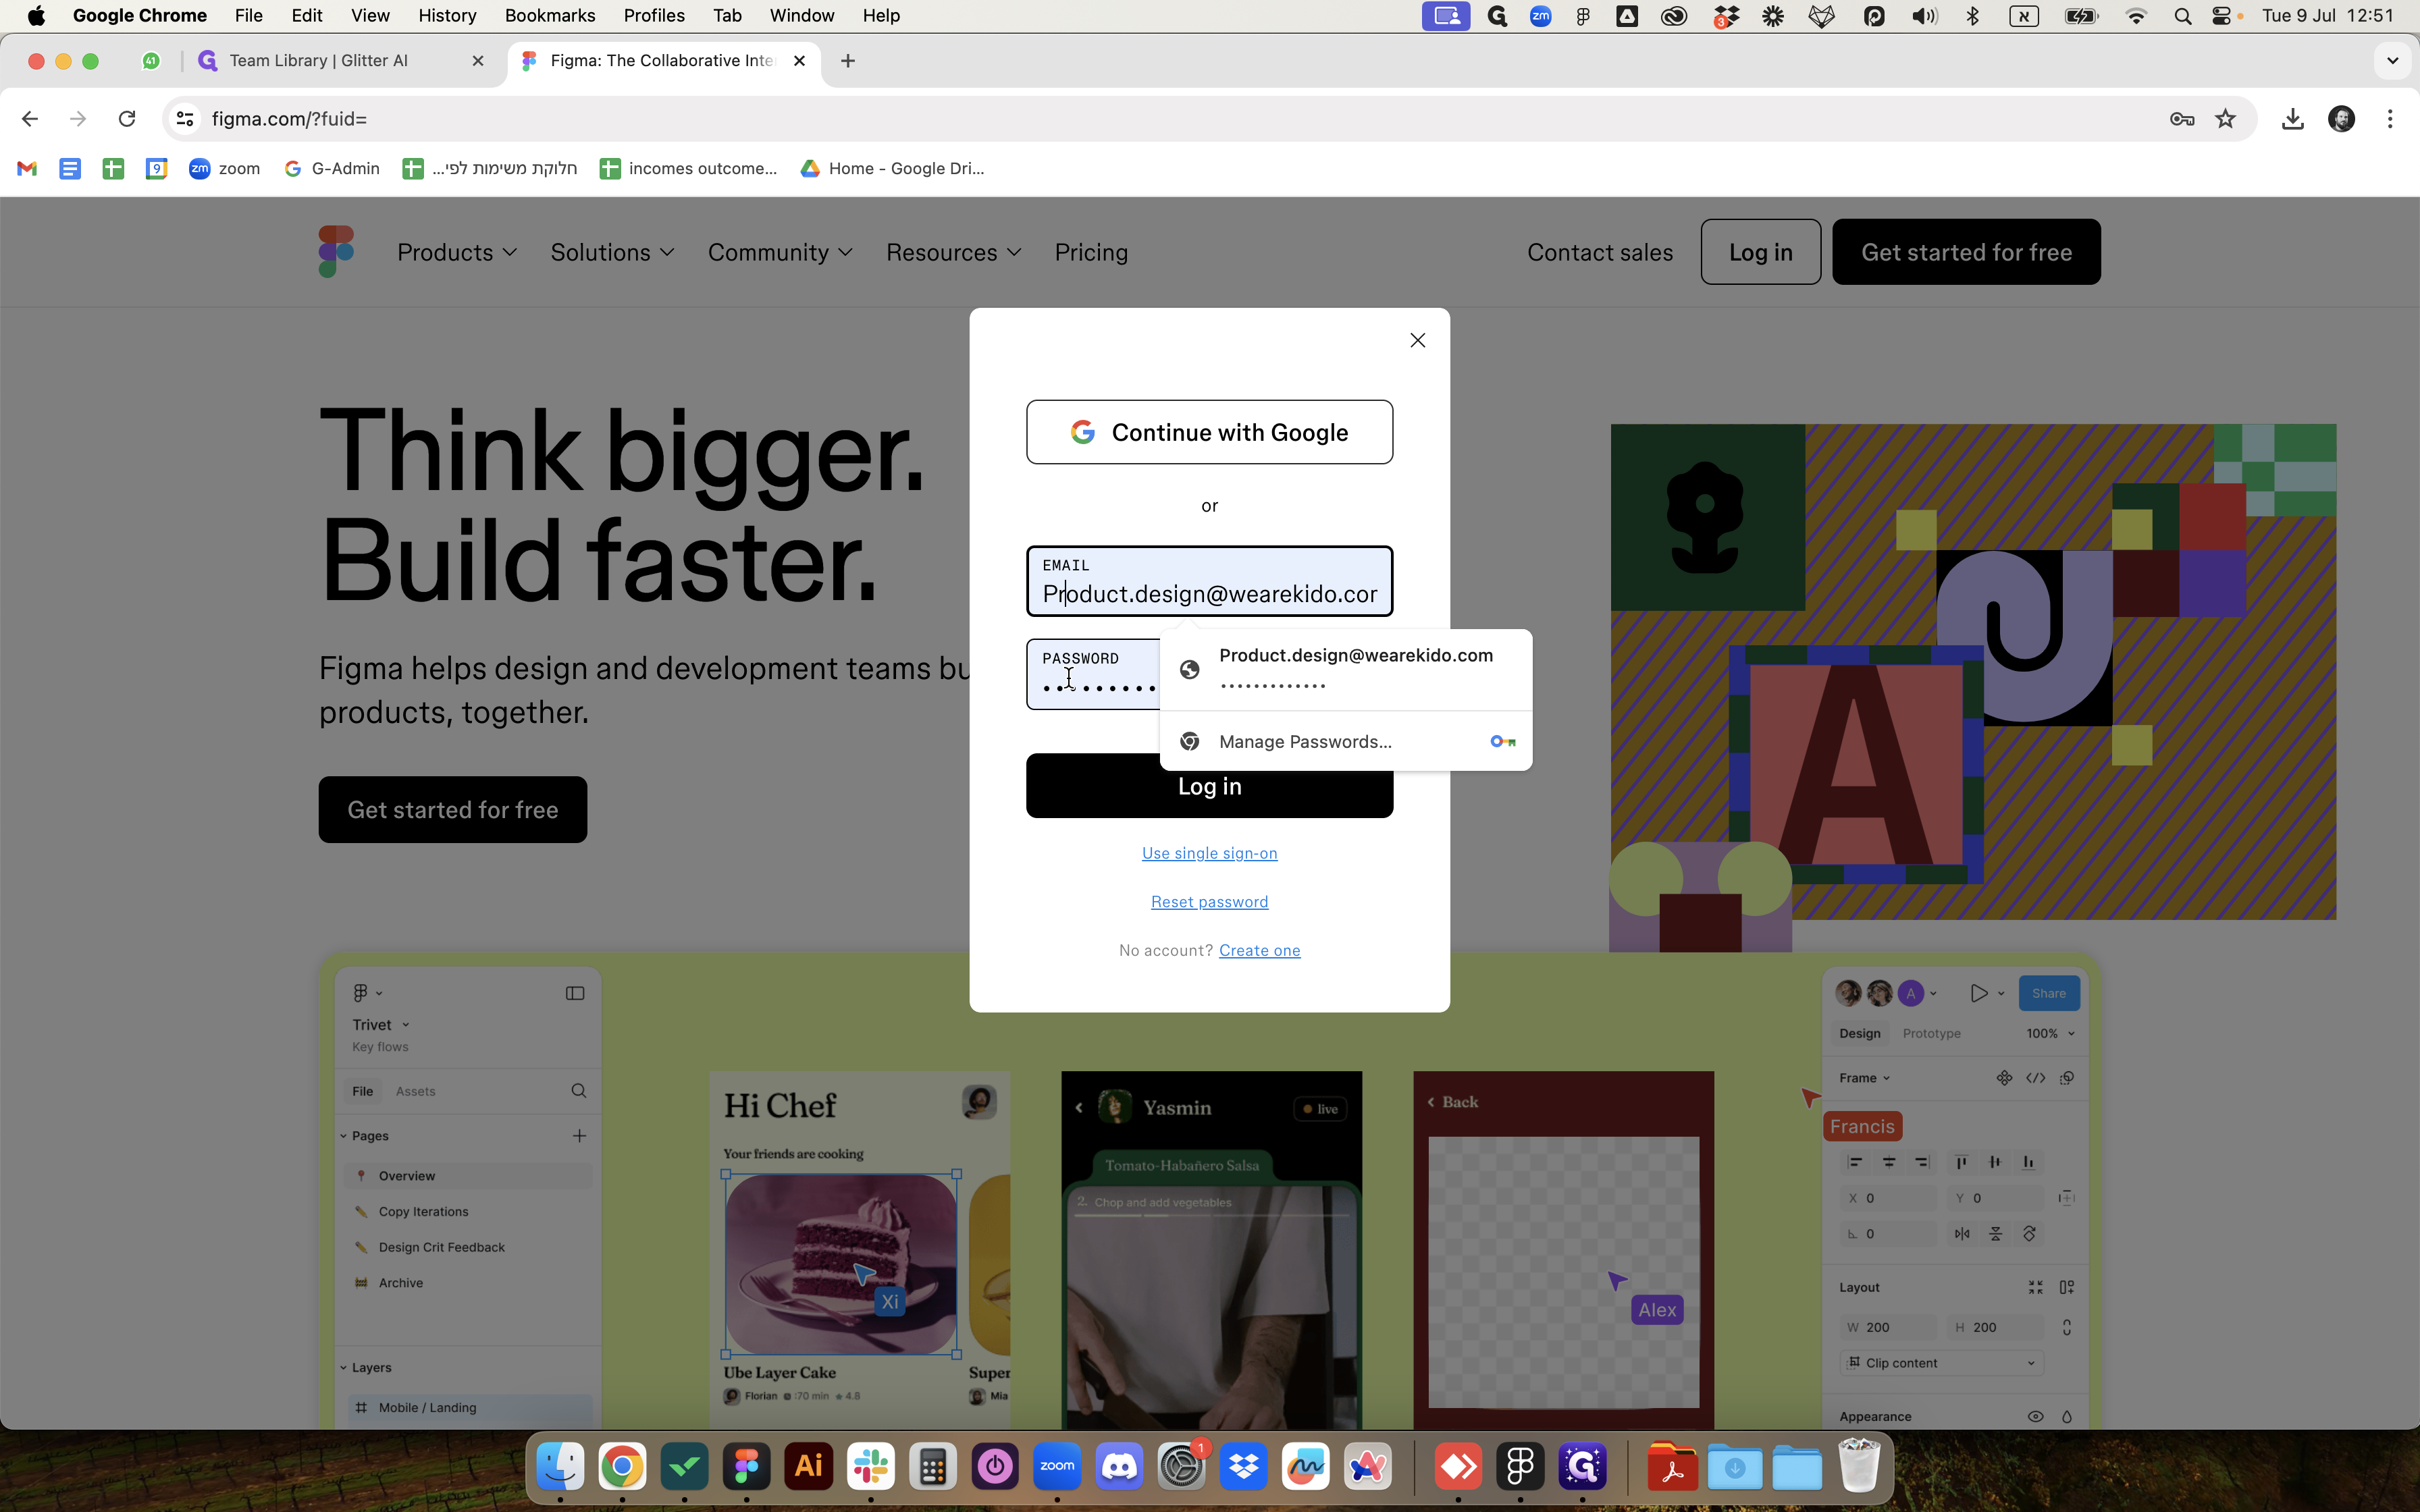Open the View menu in menu bar
The image size is (2420, 1512).
pyautogui.click(x=370, y=15)
